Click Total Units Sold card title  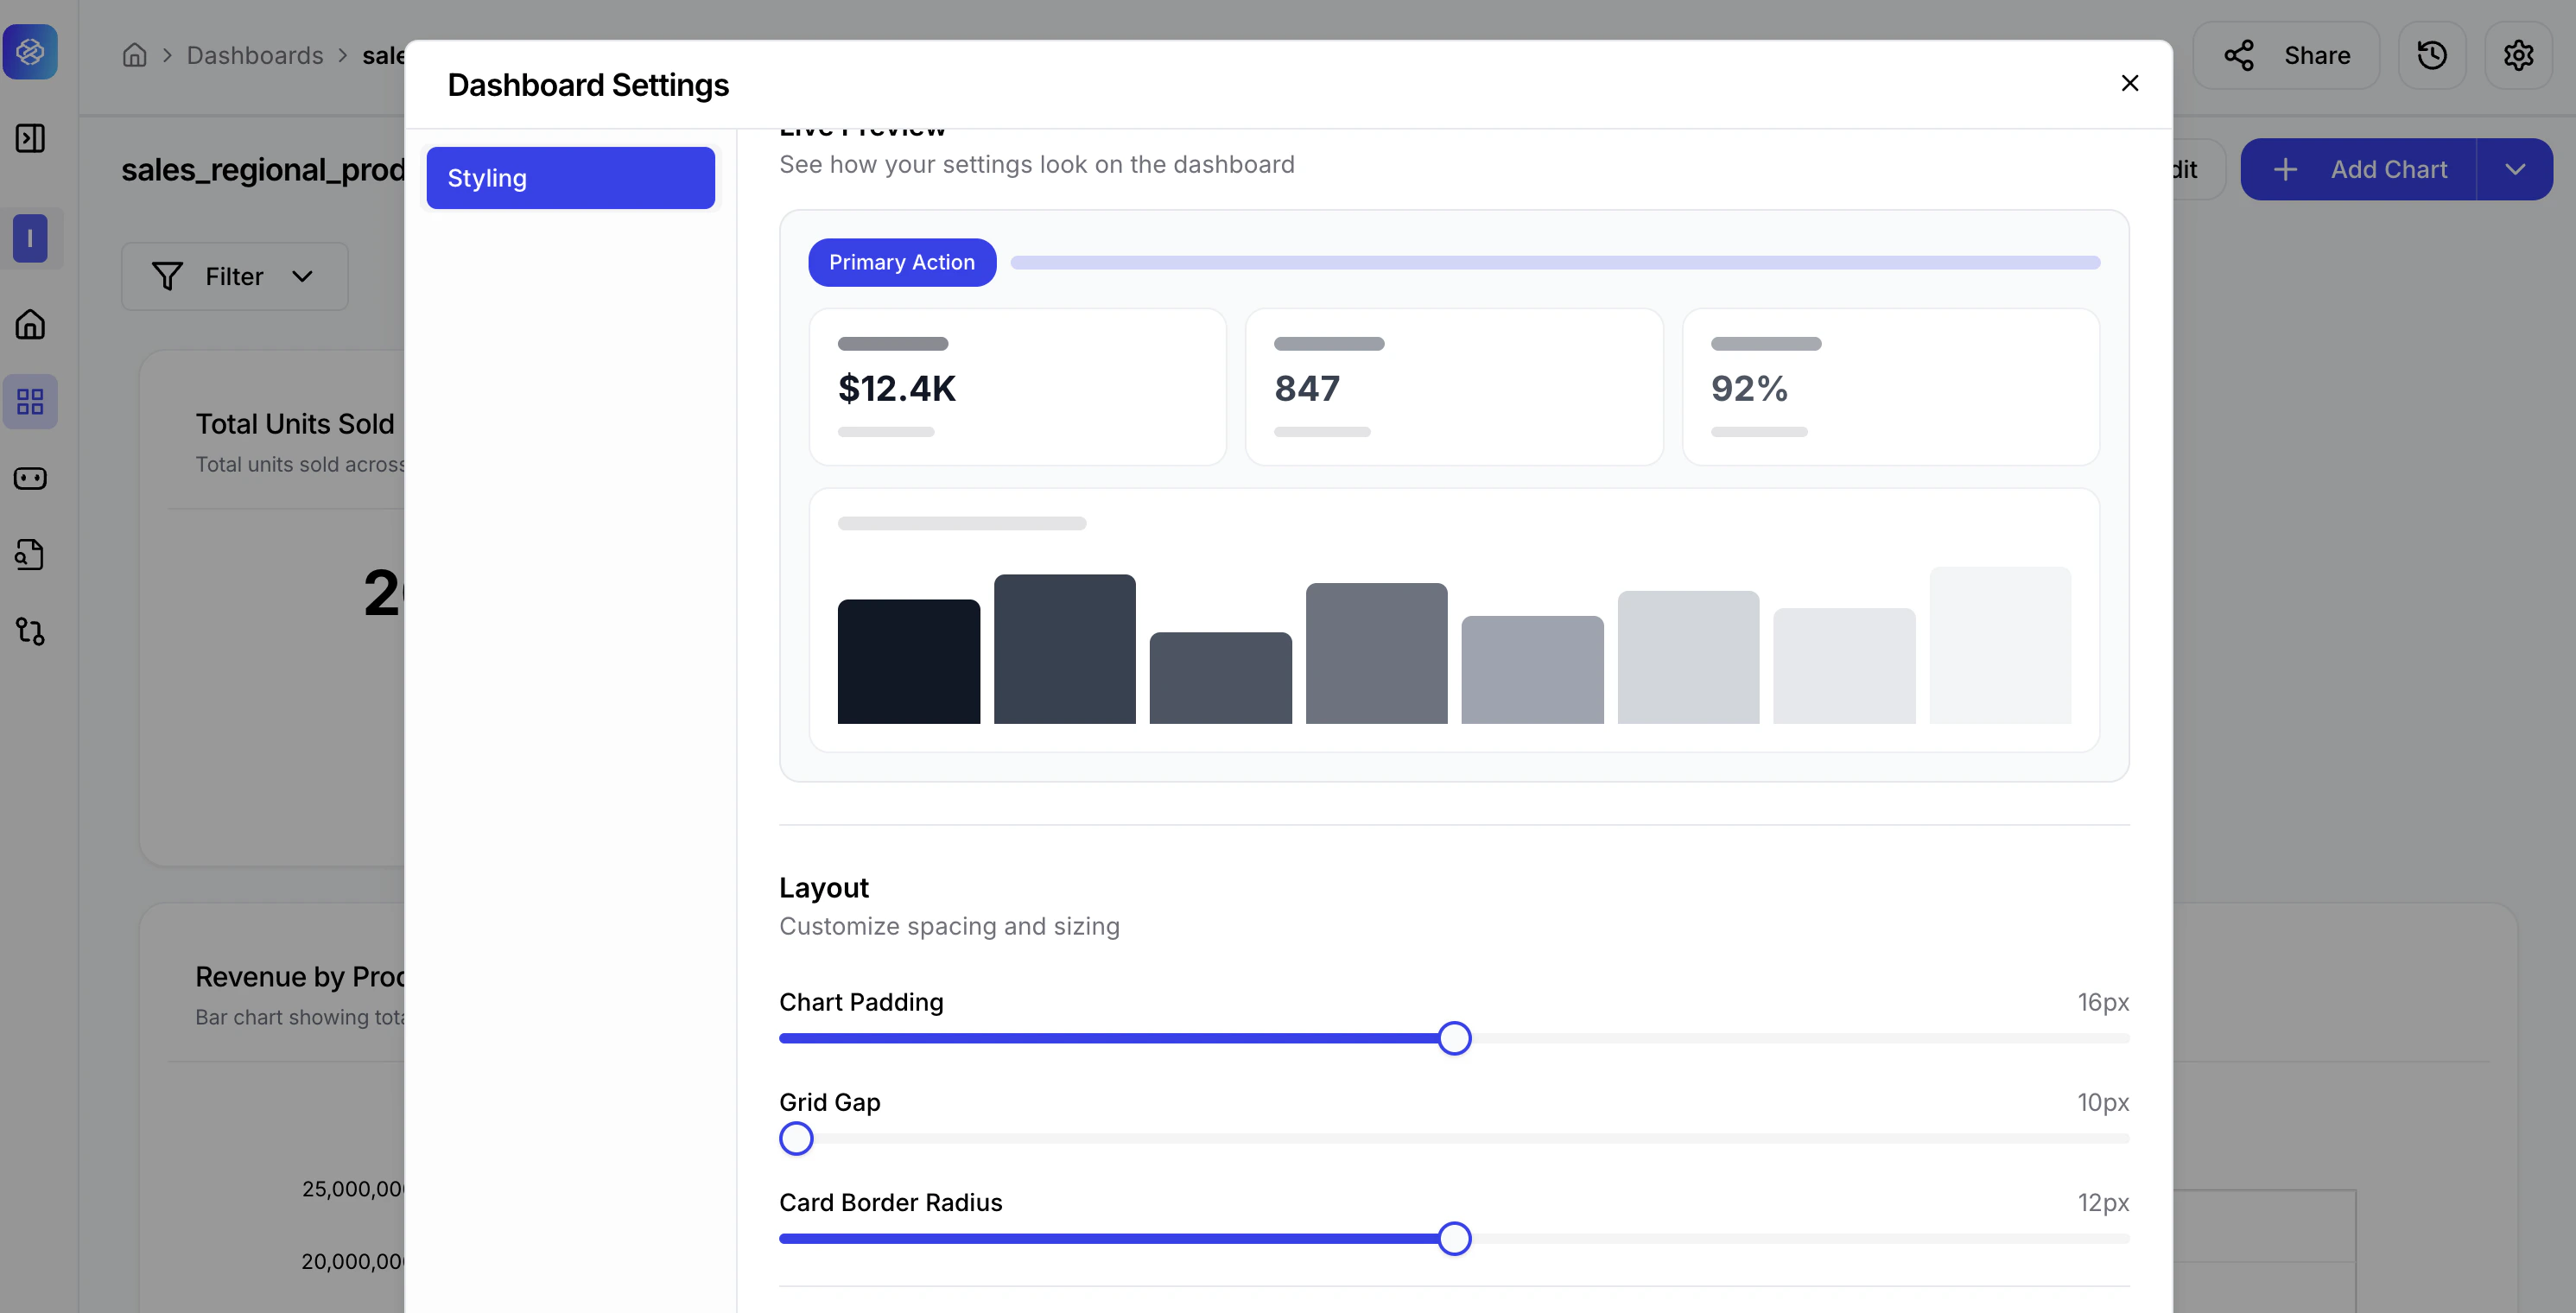(x=295, y=424)
